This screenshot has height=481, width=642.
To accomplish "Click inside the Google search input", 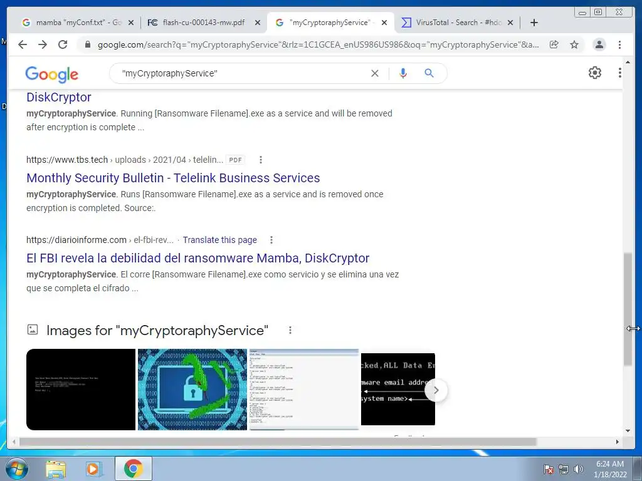I will [x=241, y=73].
